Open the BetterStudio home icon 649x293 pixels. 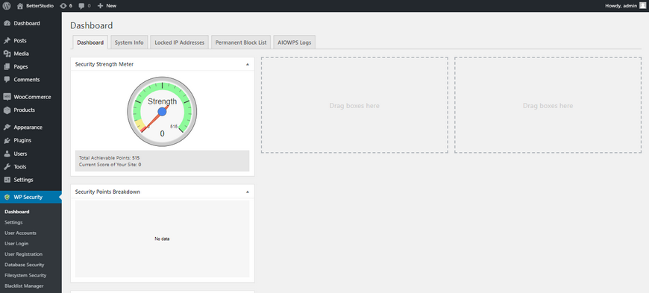click(20, 6)
